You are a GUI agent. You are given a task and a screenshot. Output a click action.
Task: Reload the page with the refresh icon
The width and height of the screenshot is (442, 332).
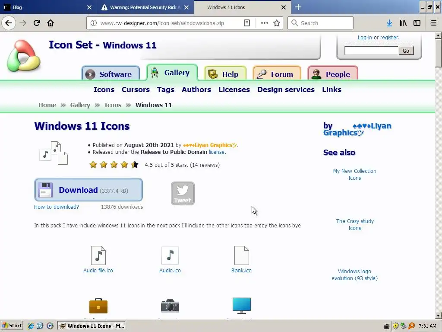37,23
